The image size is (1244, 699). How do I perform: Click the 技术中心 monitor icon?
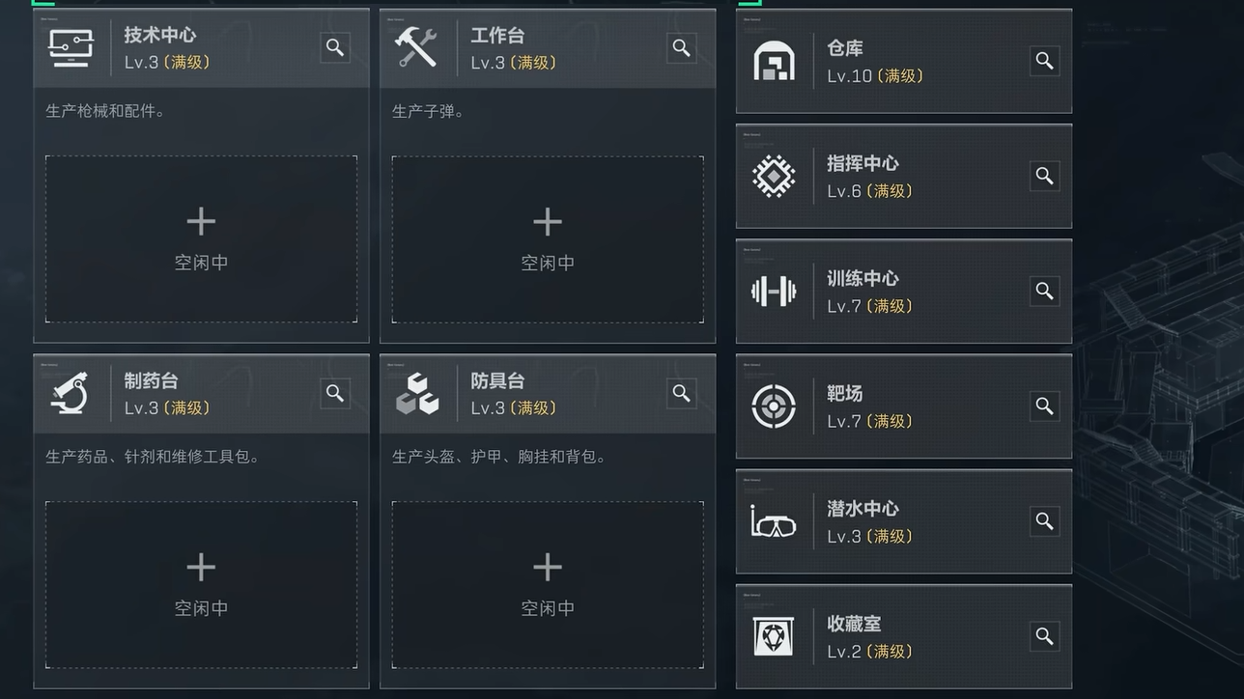(x=71, y=47)
